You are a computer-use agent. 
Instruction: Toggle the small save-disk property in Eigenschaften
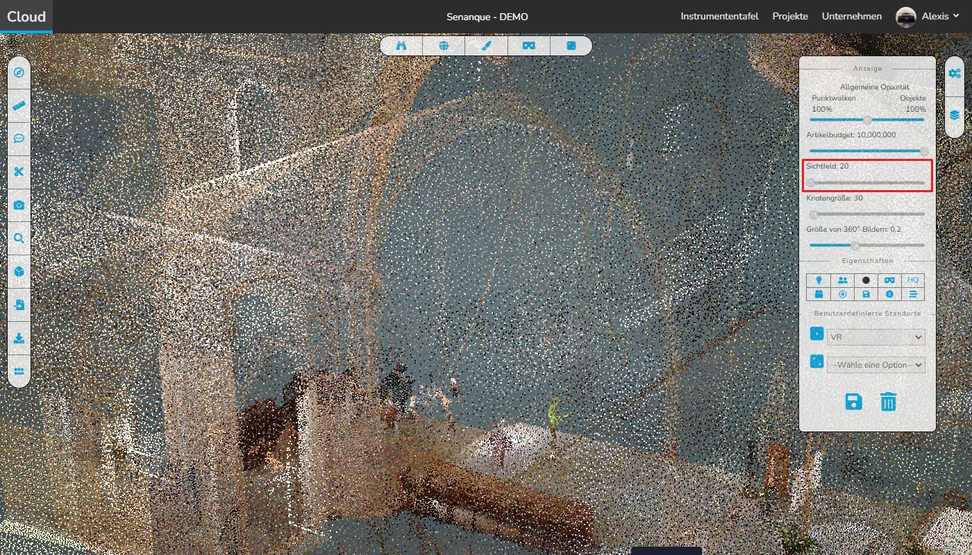pos(866,294)
